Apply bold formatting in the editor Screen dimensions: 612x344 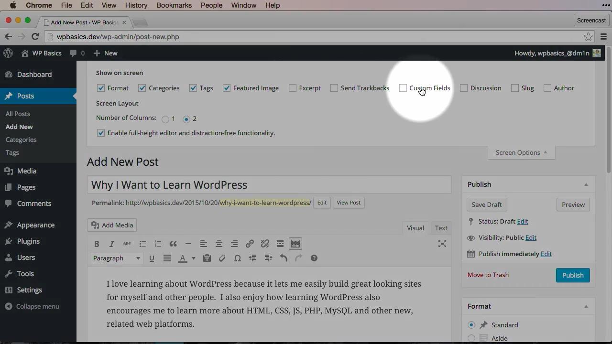tap(97, 244)
